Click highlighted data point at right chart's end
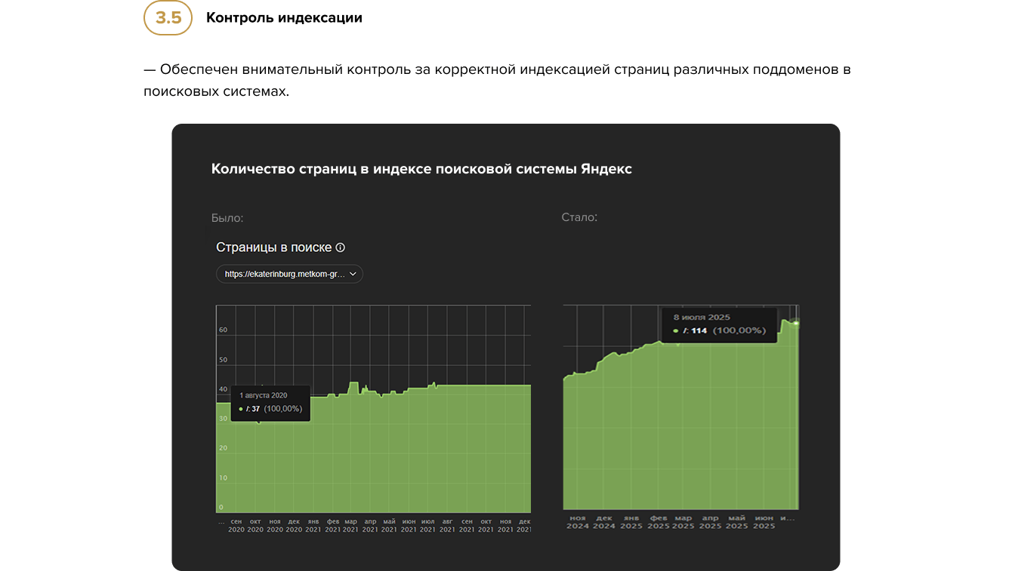The image size is (1012, 571). click(x=796, y=324)
